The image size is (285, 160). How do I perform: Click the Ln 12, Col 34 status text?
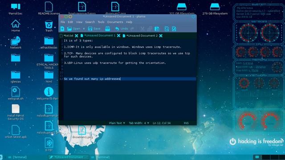(x=162, y=123)
